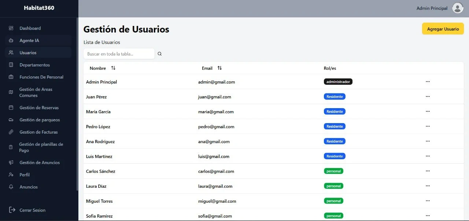Sort the table by Email column
The width and height of the screenshot is (469, 221).
219,68
